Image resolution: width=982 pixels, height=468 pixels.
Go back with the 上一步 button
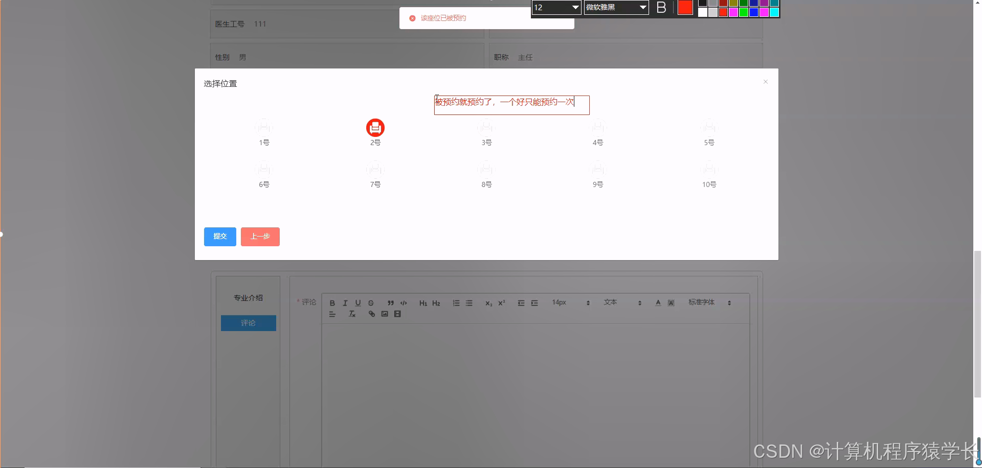click(260, 237)
